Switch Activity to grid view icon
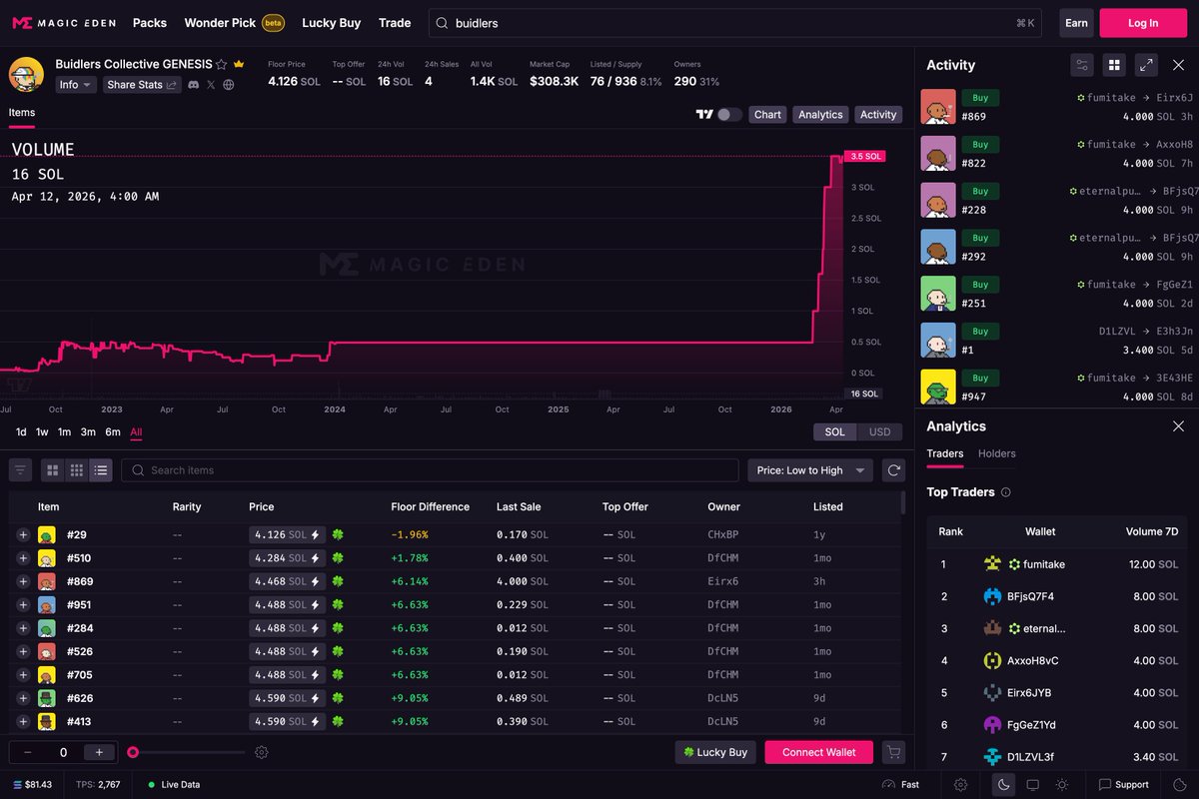The image size is (1199, 799). point(1114,65)
